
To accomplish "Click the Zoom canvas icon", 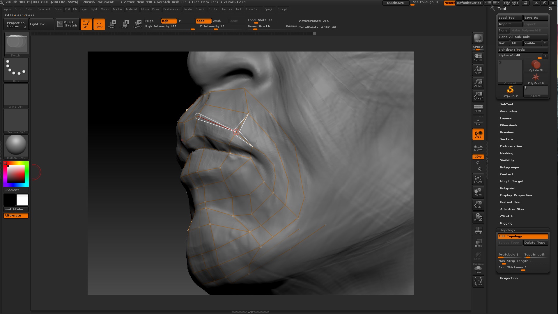I will 478,70.
